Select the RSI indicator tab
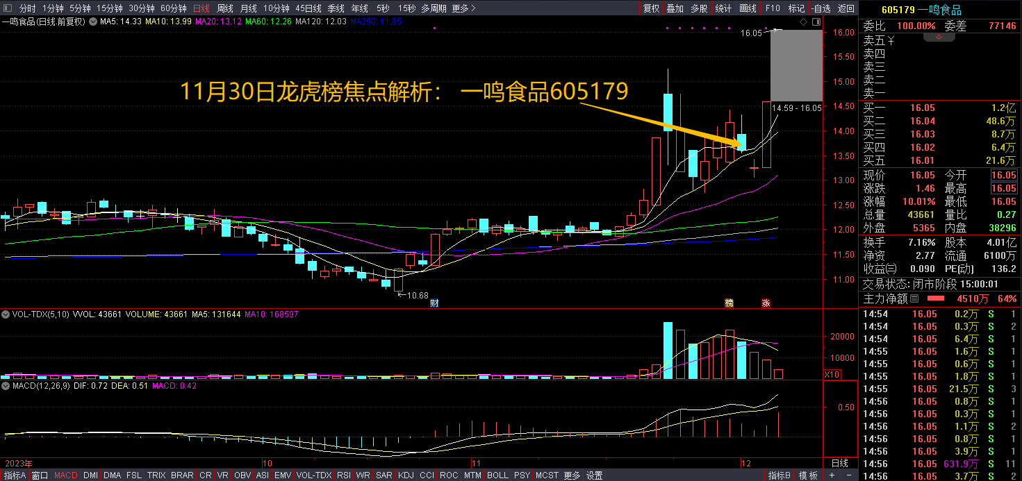Screen dimensions: 1022x481 (343, 475)
